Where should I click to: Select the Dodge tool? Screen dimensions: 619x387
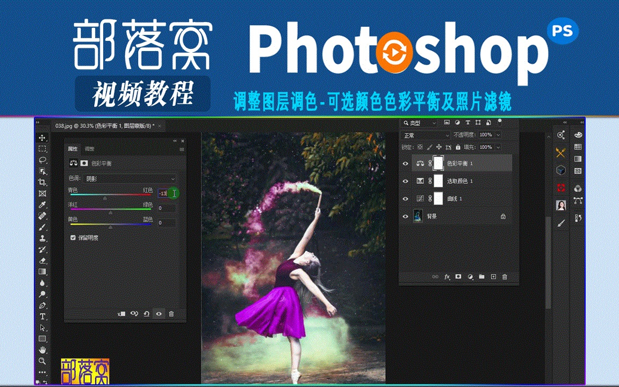click(x=42, y=294)
